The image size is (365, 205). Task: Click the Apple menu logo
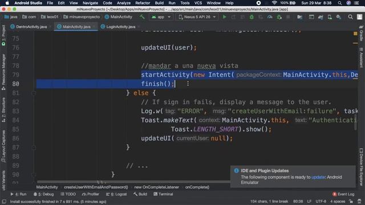[x=7, y=3]
